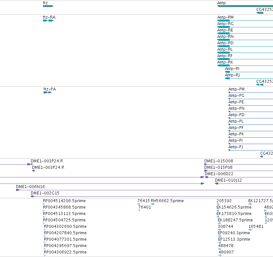Click the EK154626.5prime label
The height and width of the screenshot is (257, 273).
point(234,207)
